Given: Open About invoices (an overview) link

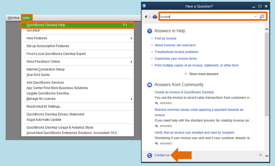Looking at the screenshot, I should click(x=175, y=45).
